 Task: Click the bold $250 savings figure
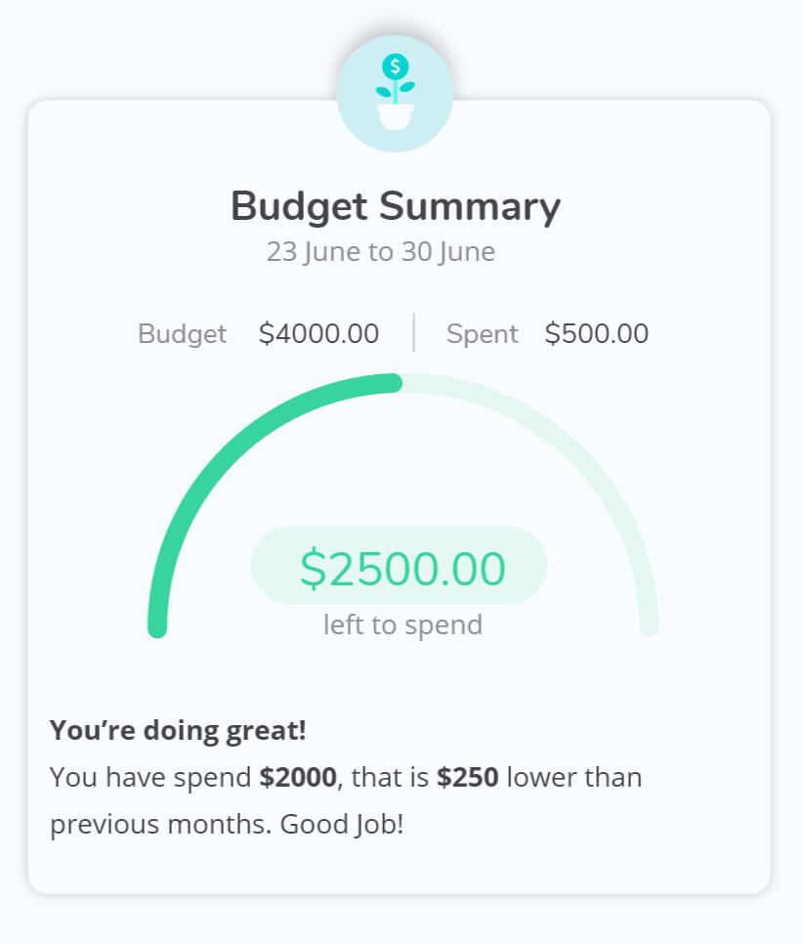click(467, 778)
